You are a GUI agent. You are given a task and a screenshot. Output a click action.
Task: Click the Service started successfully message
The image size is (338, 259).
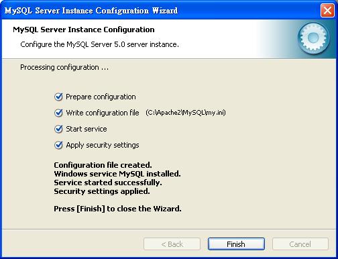(x=108, y=183)
